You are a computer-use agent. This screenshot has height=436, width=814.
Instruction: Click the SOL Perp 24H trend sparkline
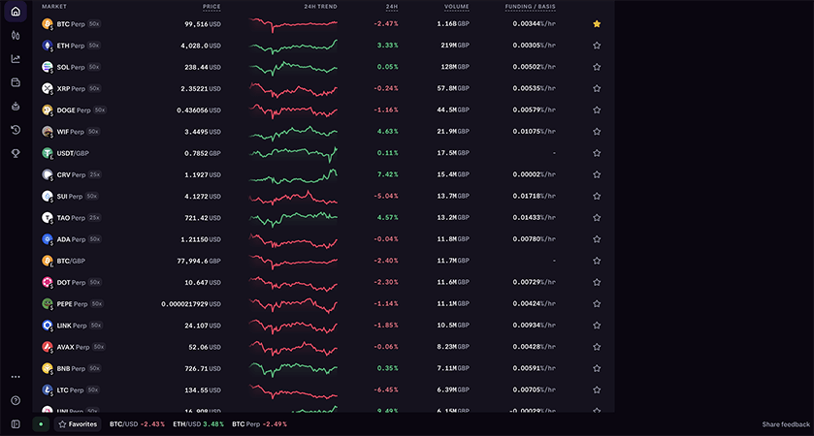(292, 67)
